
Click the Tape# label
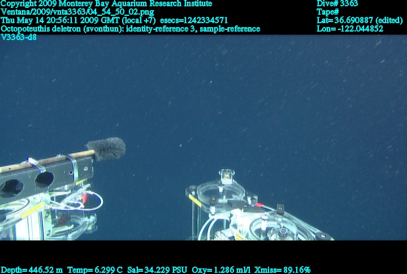tap(327, 12)
